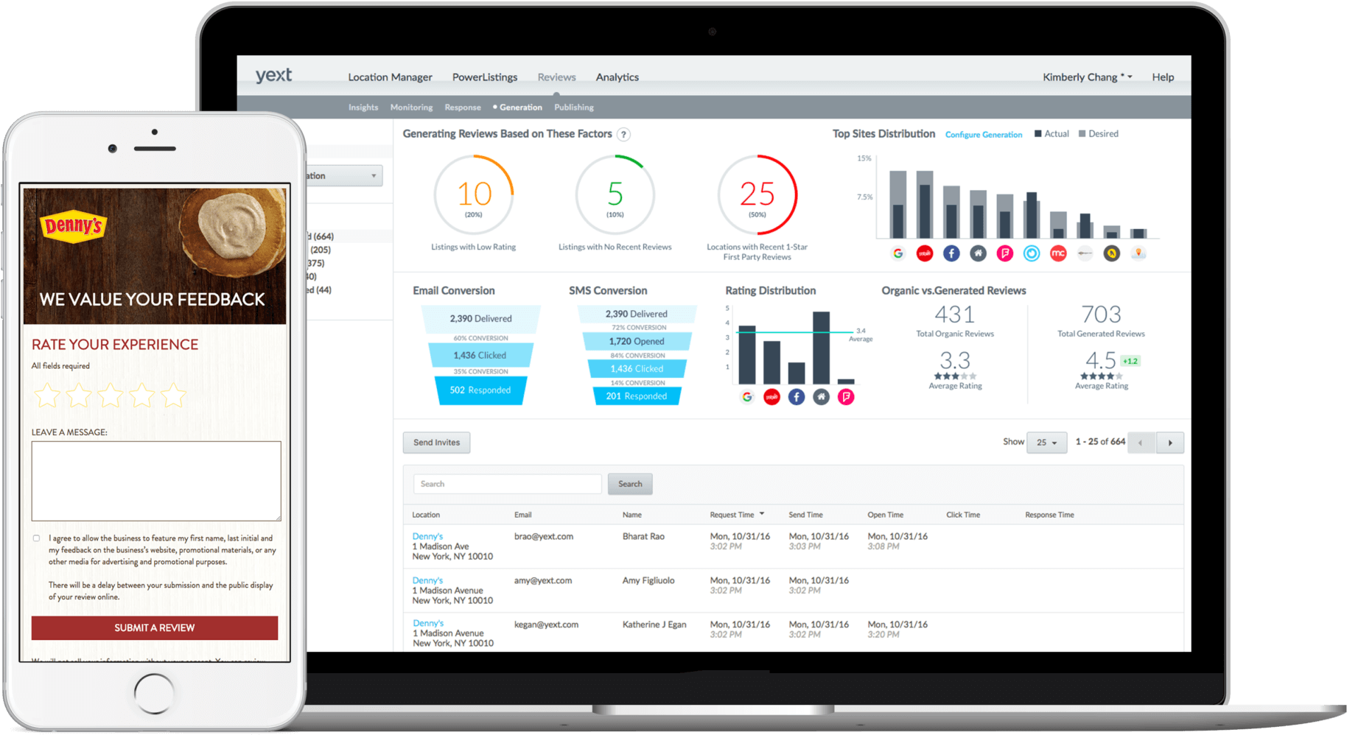Open PowerListings menu

click(485, 77)
